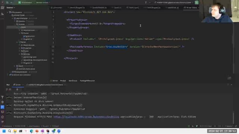Click the Project breadcrumb

63,81
